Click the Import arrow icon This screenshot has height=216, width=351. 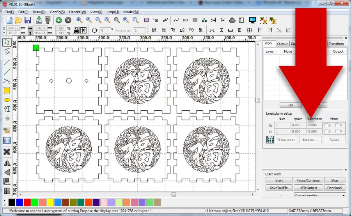point(39,20)
